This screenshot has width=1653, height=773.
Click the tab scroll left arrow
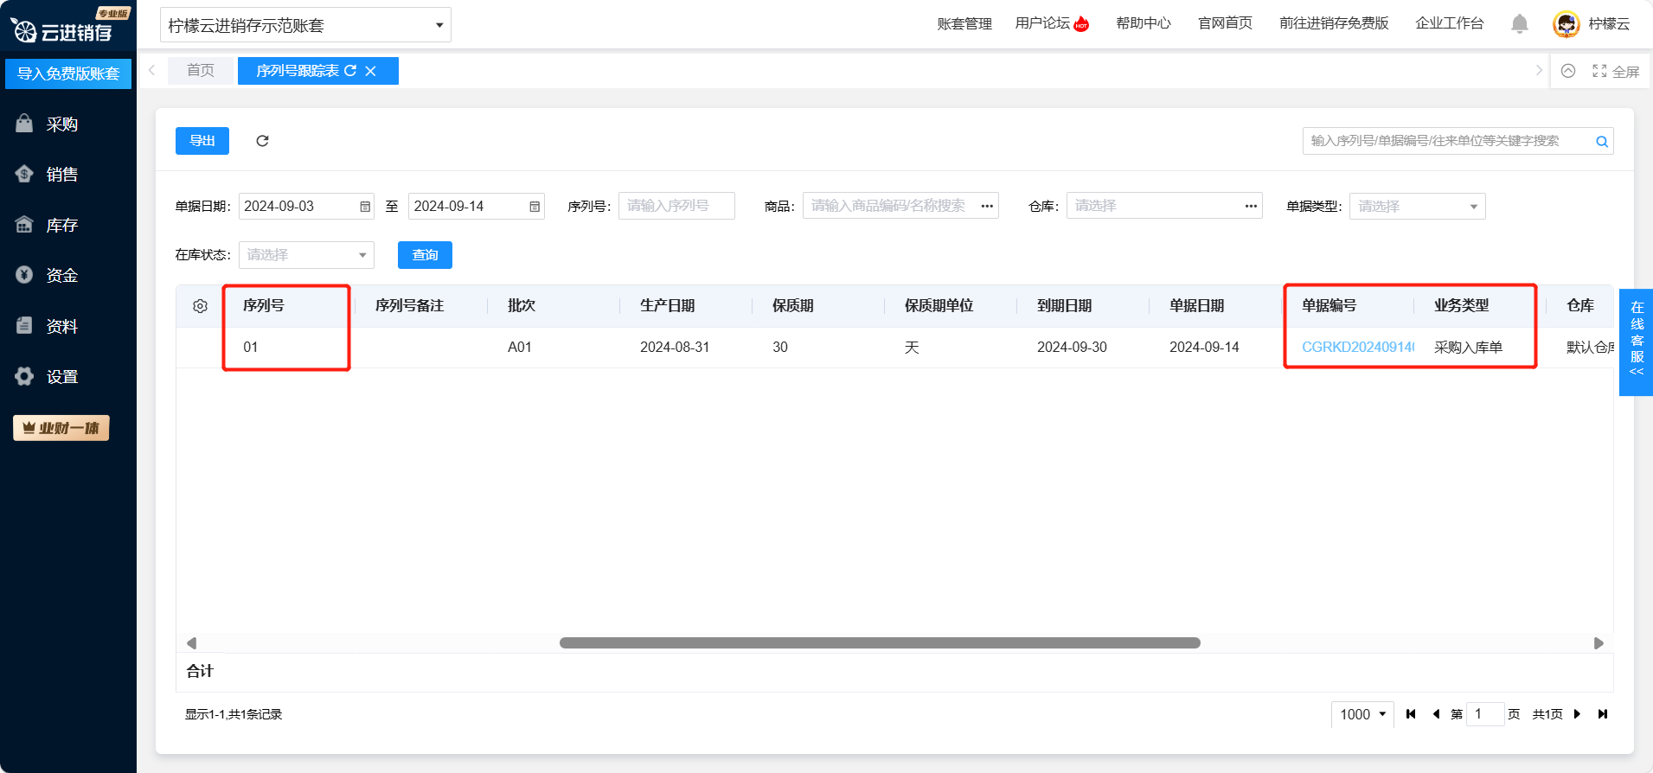tap(152, 71)
